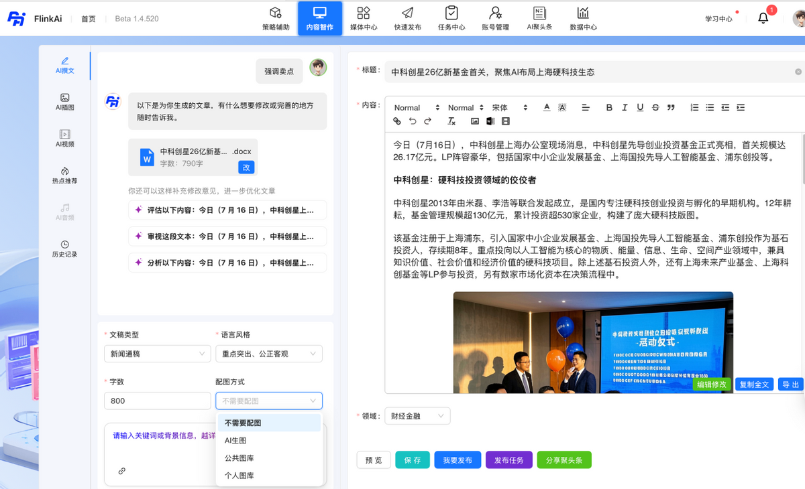The image size is (805, 489).
Task: Click the 复制全文 button
Action: coord(754,385)
